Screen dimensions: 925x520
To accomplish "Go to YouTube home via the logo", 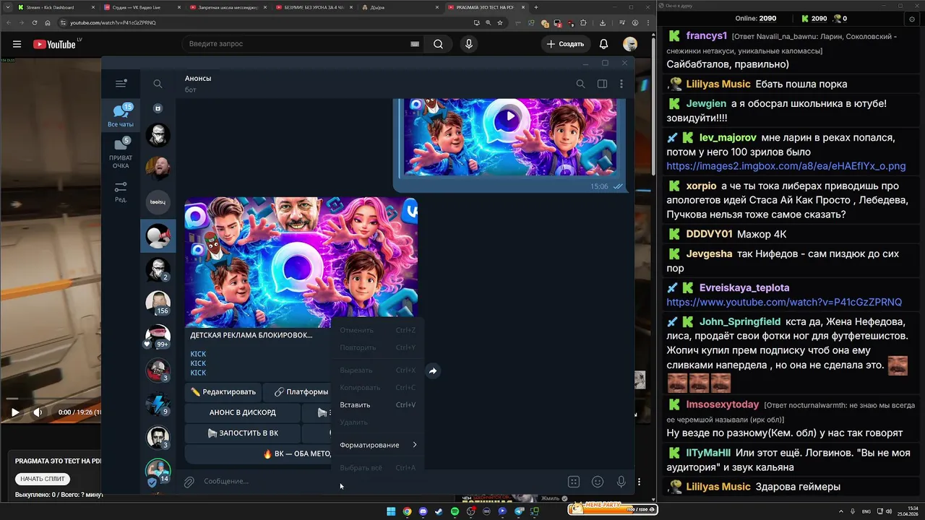I will (x=54, y=44).
